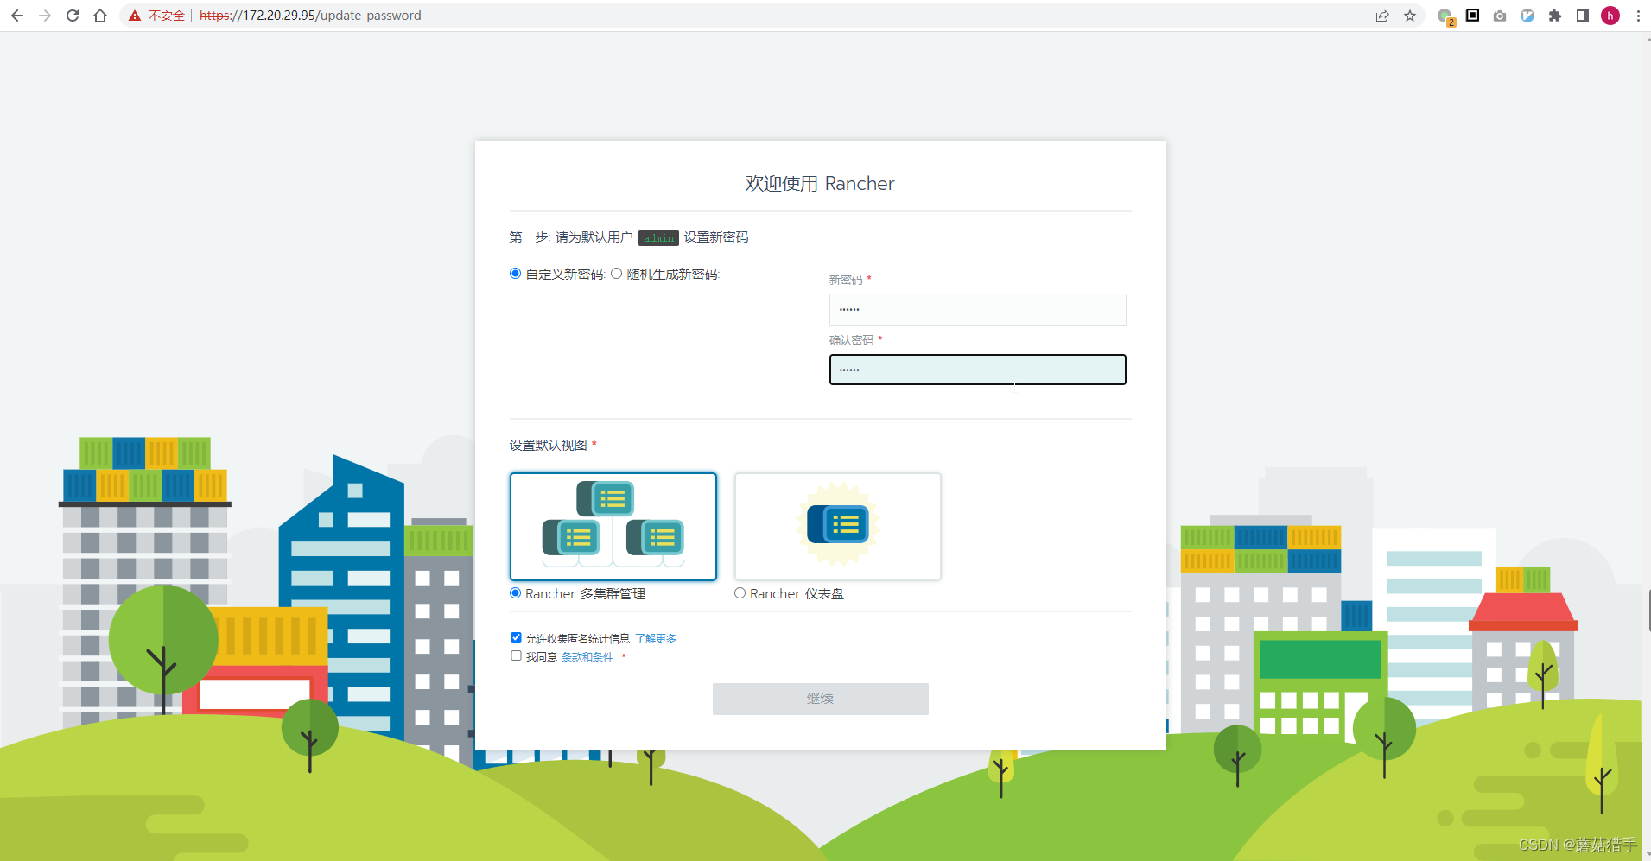Click the confirm password field
The width and height of the screenshot is (1651, 861).
(x=977, y=370)
